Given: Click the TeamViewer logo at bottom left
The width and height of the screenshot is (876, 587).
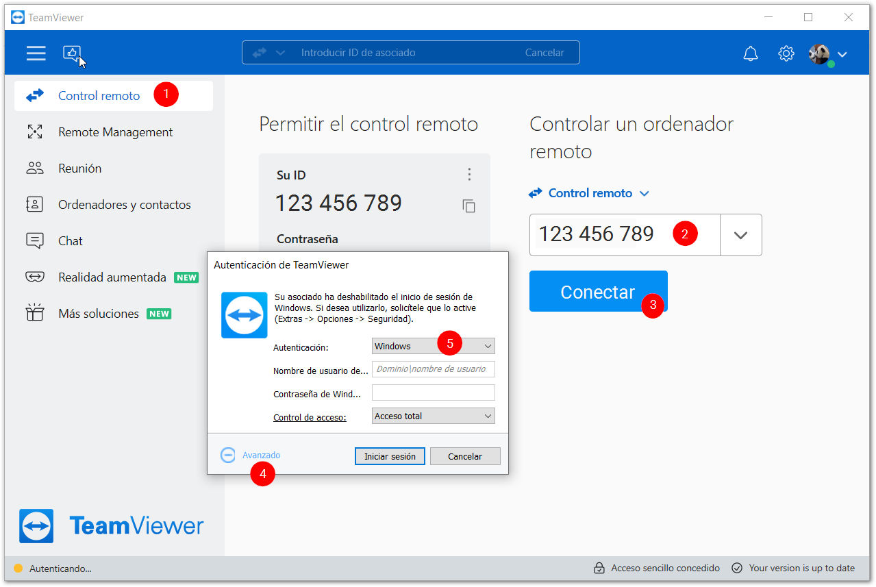Looking at the screenshot, I should (112, 526).
